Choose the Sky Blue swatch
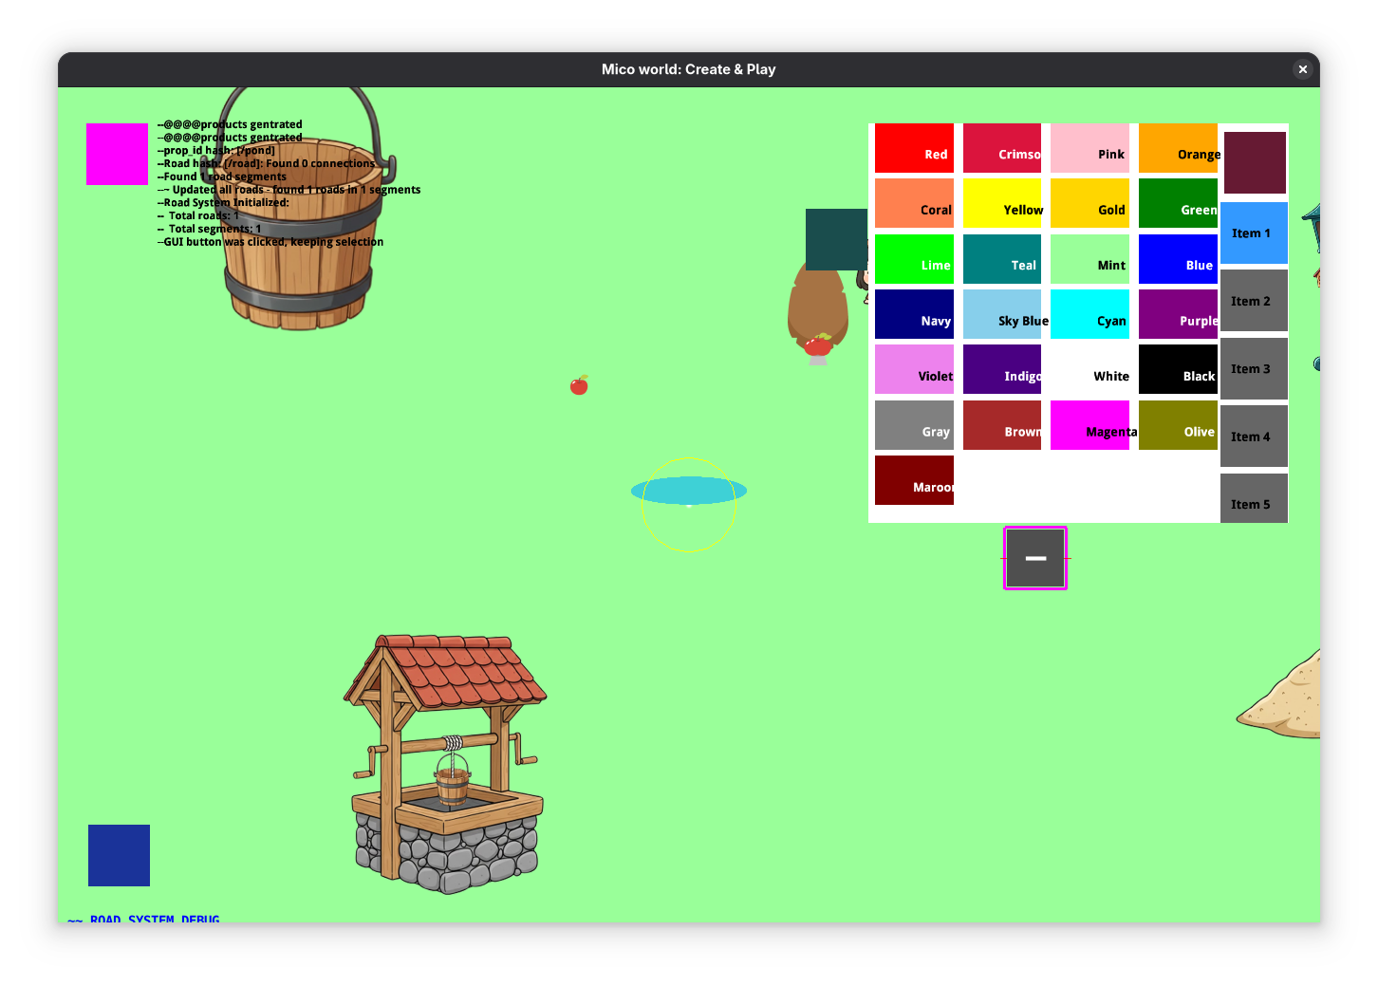Viewport: 1378px width, 986px height. 1002,314
